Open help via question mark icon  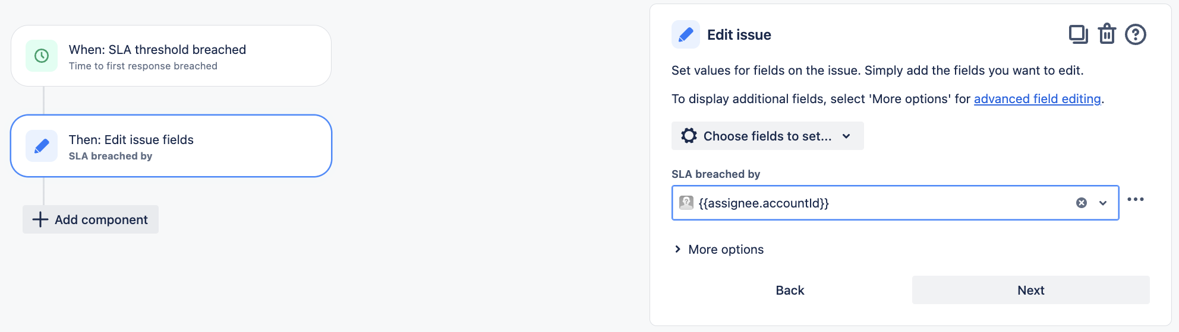tap(1135, 34)
